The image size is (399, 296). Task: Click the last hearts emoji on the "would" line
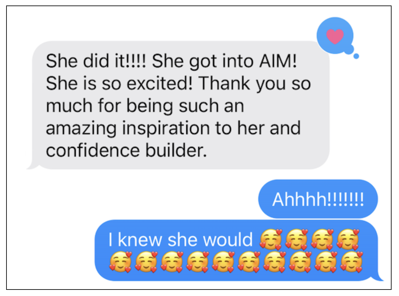[x=348, y=240]
